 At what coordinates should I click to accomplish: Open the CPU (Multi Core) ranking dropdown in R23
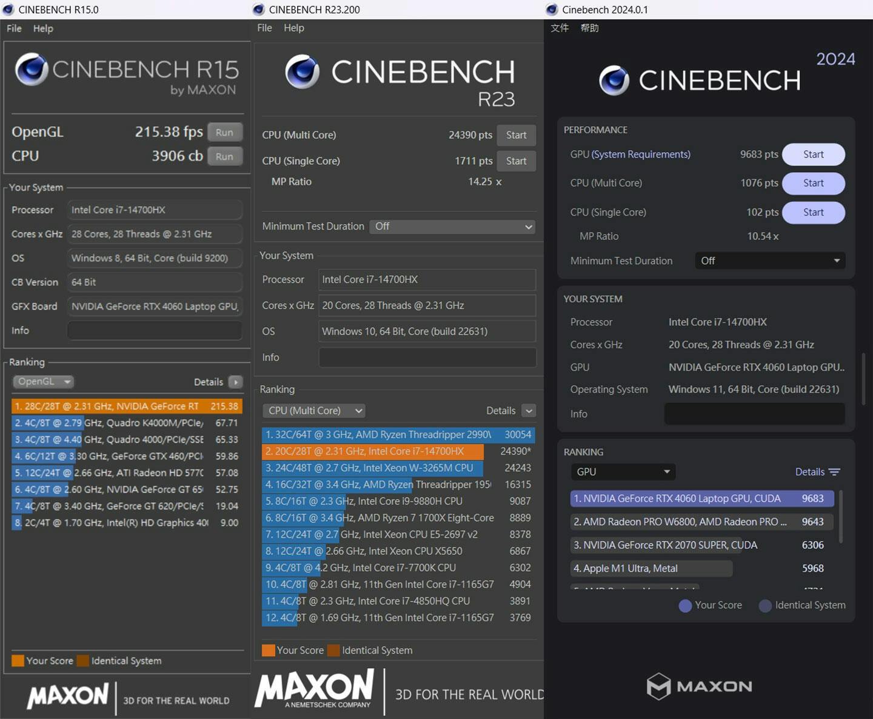tap(314, 411)
